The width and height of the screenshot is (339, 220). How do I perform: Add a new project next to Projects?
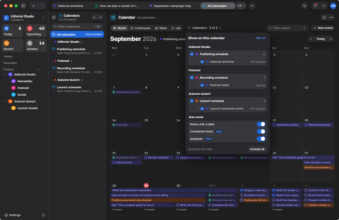(38, 69)
